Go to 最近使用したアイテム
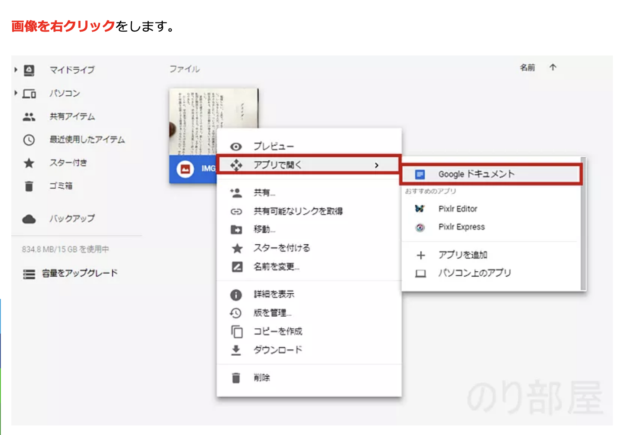The height and width of the screenshot is (435, 638). click(87, 140)
